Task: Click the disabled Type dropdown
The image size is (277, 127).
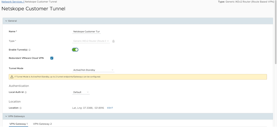Action: [91, 41]
